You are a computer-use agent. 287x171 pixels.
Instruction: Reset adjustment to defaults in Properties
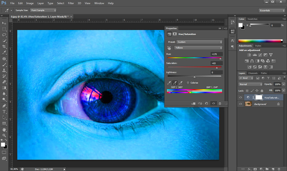[x=206, y=103]
